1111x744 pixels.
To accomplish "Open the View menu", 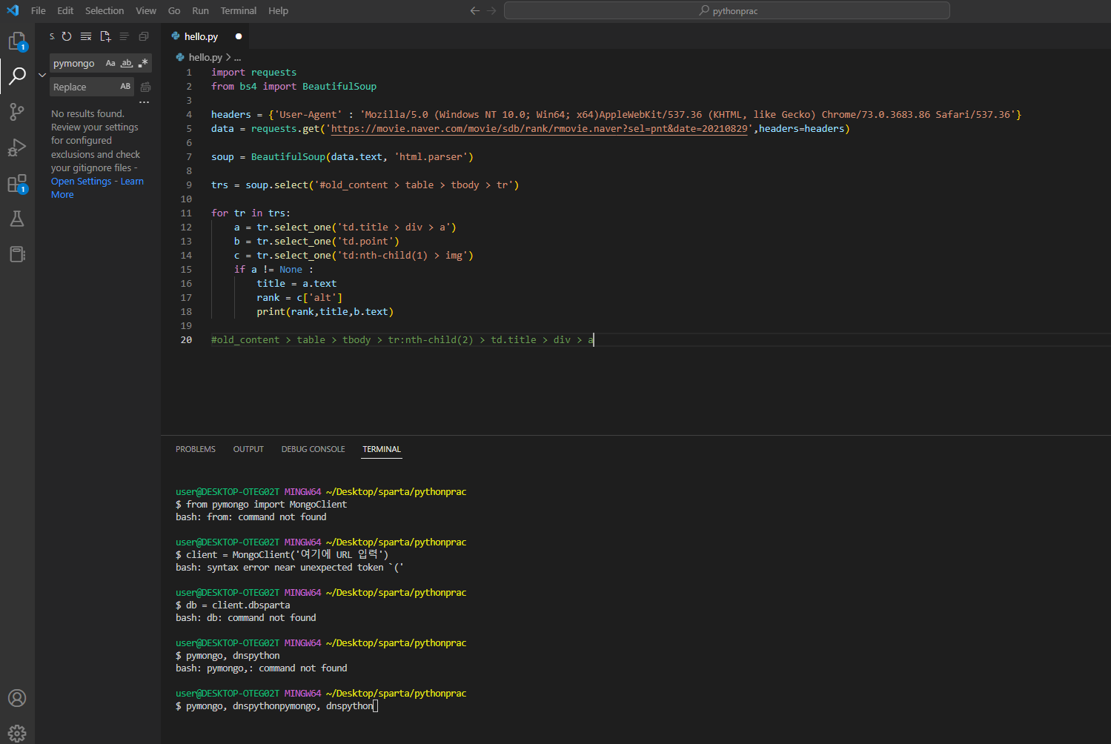I will (x=146, y=10).
